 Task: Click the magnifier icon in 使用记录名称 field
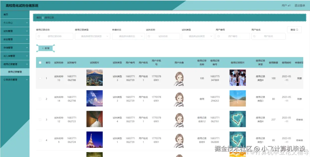point(39,36)
